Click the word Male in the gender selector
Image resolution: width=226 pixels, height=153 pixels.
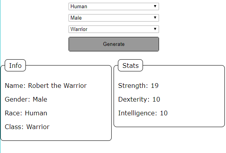click(76, 18)
